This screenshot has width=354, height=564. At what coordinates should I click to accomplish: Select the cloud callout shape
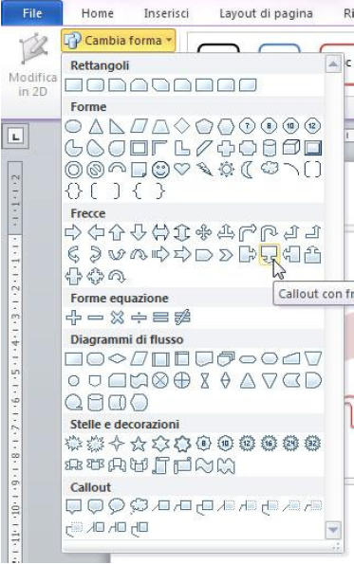(139, 506)
